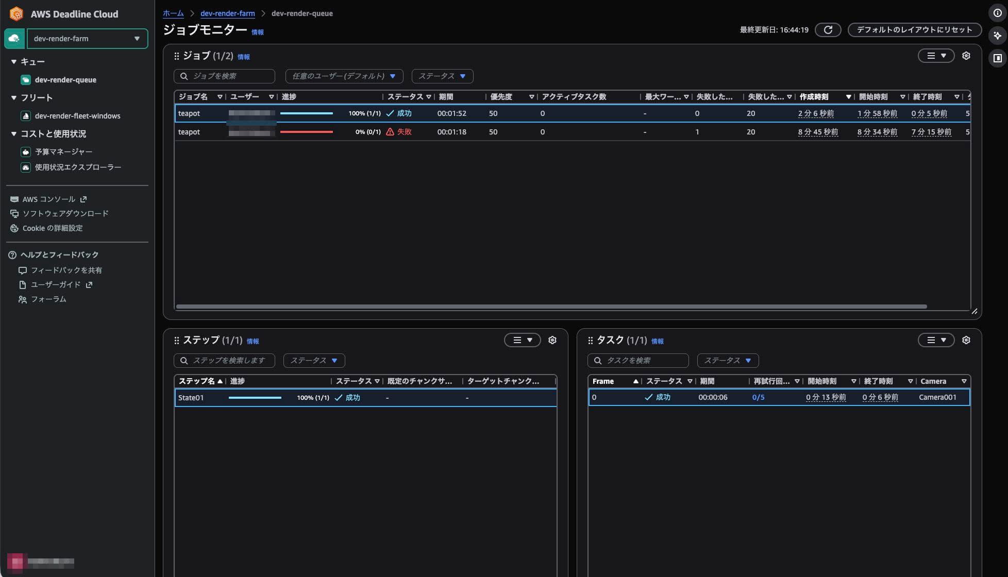1008x577 pixels.
Task: Click フィードバックを共有
Action: 66,270
